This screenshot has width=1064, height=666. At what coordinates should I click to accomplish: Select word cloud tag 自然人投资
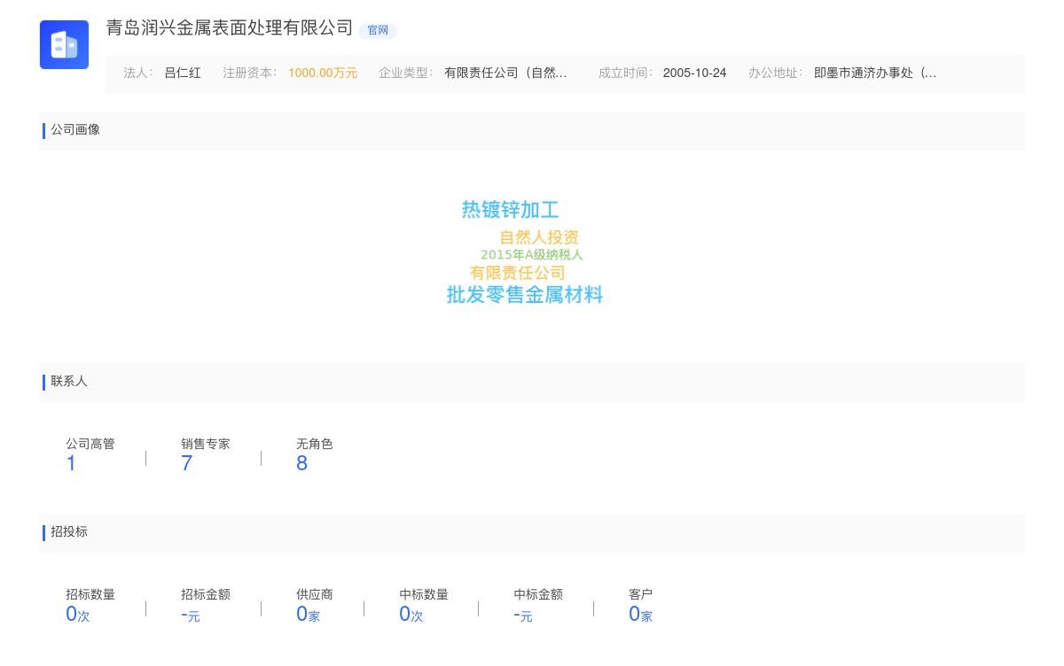pyautogui.click(x=539, y=237)
